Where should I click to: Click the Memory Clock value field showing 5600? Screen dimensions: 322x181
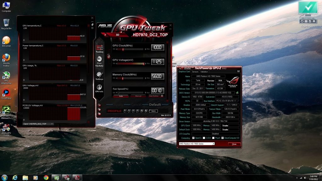(x=158, y=76)
